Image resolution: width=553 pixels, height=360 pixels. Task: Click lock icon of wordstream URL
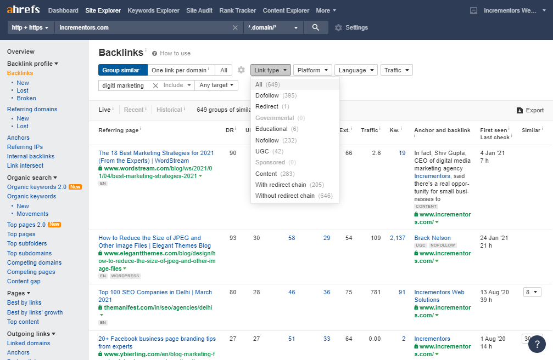coord(100,168)
